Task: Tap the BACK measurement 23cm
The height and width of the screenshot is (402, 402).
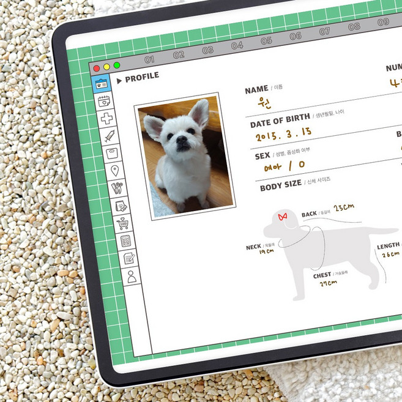Action: pos(344,207)
